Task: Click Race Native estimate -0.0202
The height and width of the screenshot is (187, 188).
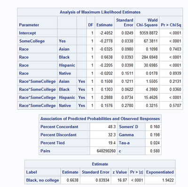Action: tap(106, 73)
